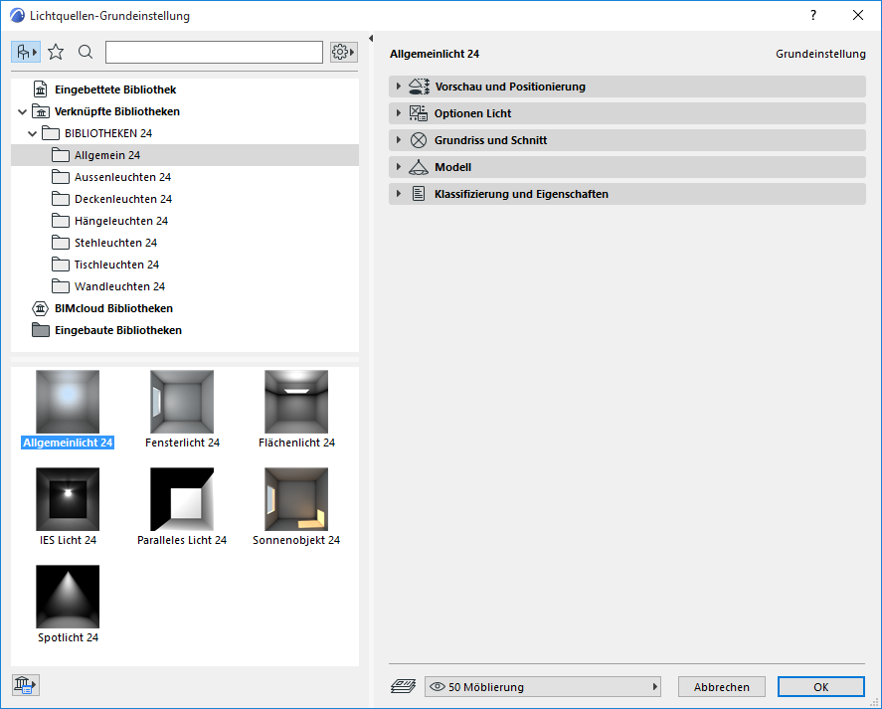
Task: Collapse Verknüpfte Bibliotheken chevron
Action: coord(23,111)
